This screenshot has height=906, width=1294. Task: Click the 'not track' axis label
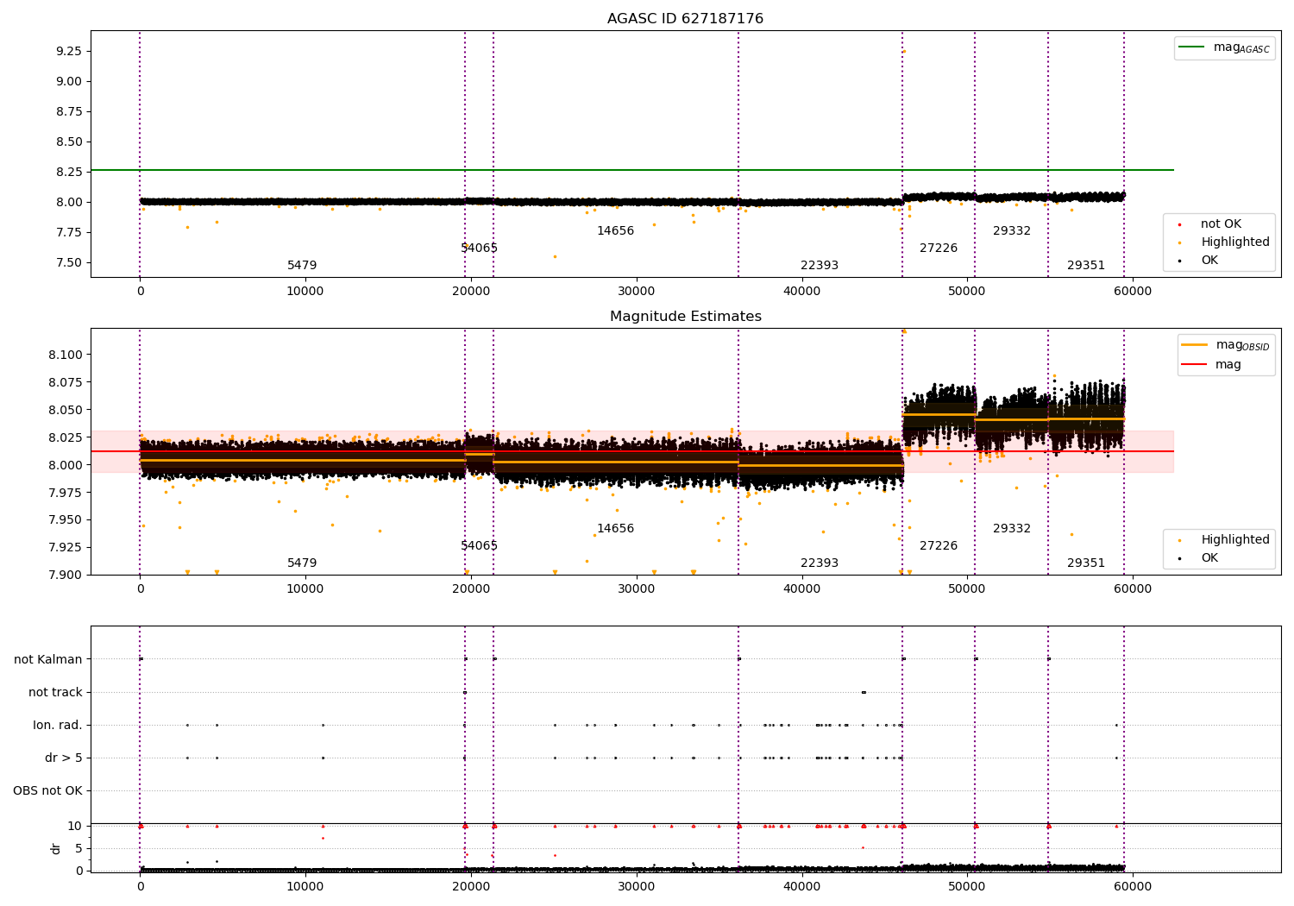click(55, 692)
